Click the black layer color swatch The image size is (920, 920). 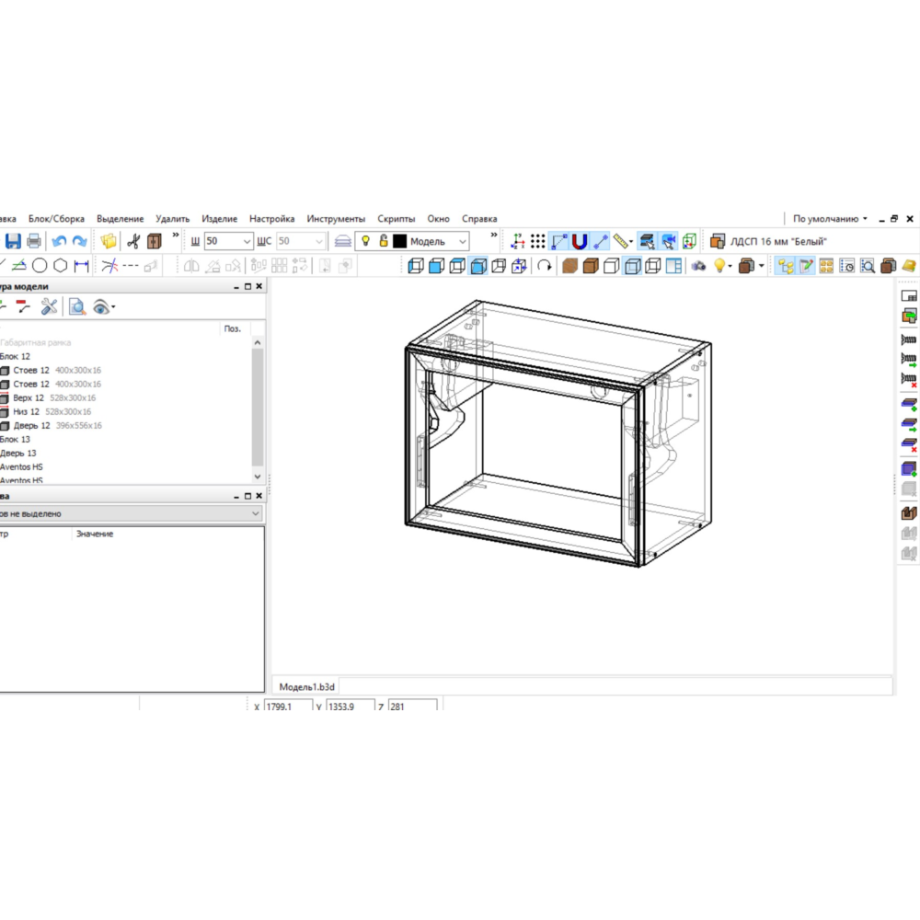click(400, 241)
